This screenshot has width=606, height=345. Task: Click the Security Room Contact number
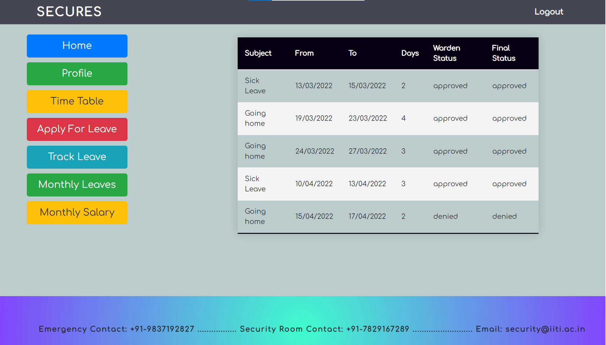coord(378,329)
